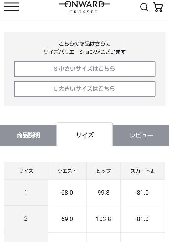
Task: Click the ヒップ column header
Action: tap(104, 171)
